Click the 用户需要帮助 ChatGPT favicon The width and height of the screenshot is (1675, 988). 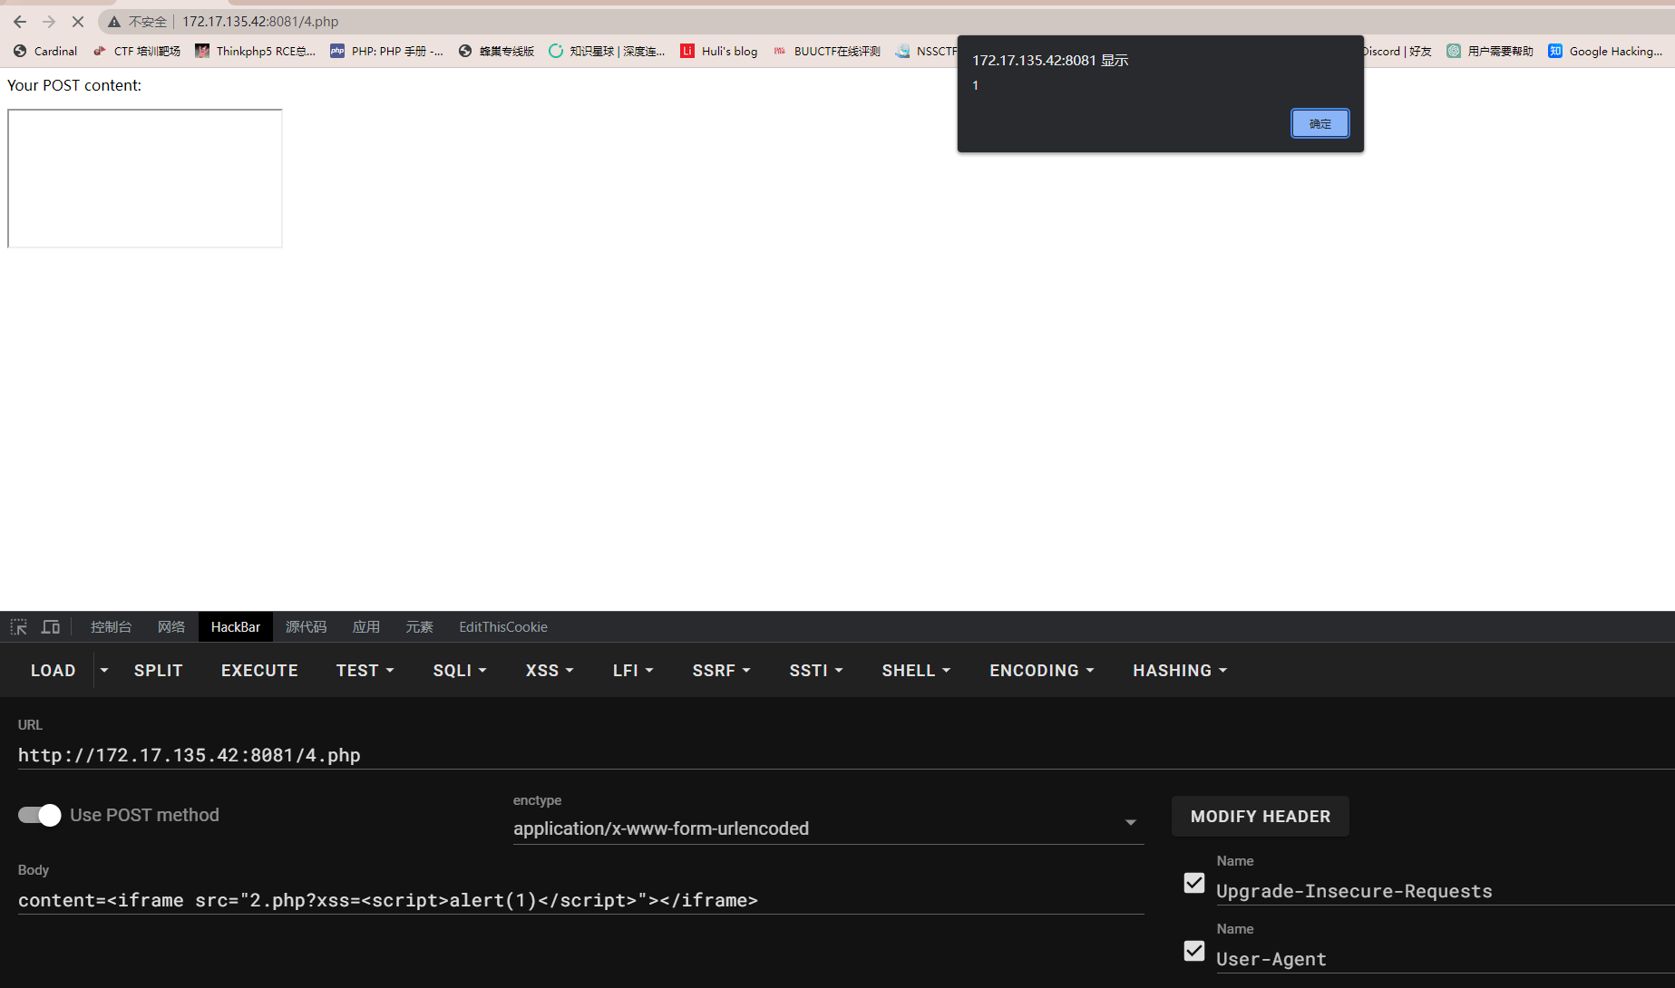[x=1454, y=52]
